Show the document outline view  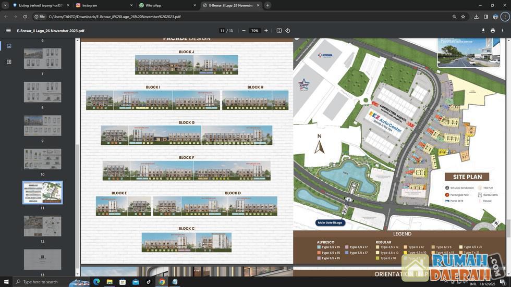tap(9, 62)
